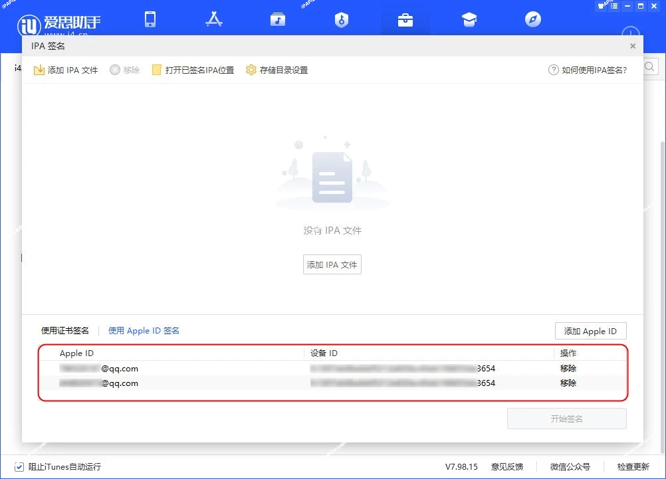
Task: Enable 阻止iTunes自动运行 checkbox
Action: pos(21,467)
